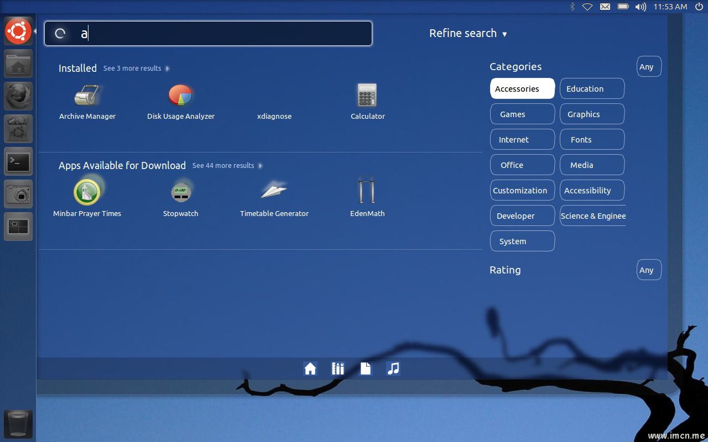This screenshot has width=708, height=442.
Task: Expand 'See 3 more results' for Installed
Action: 136,69
